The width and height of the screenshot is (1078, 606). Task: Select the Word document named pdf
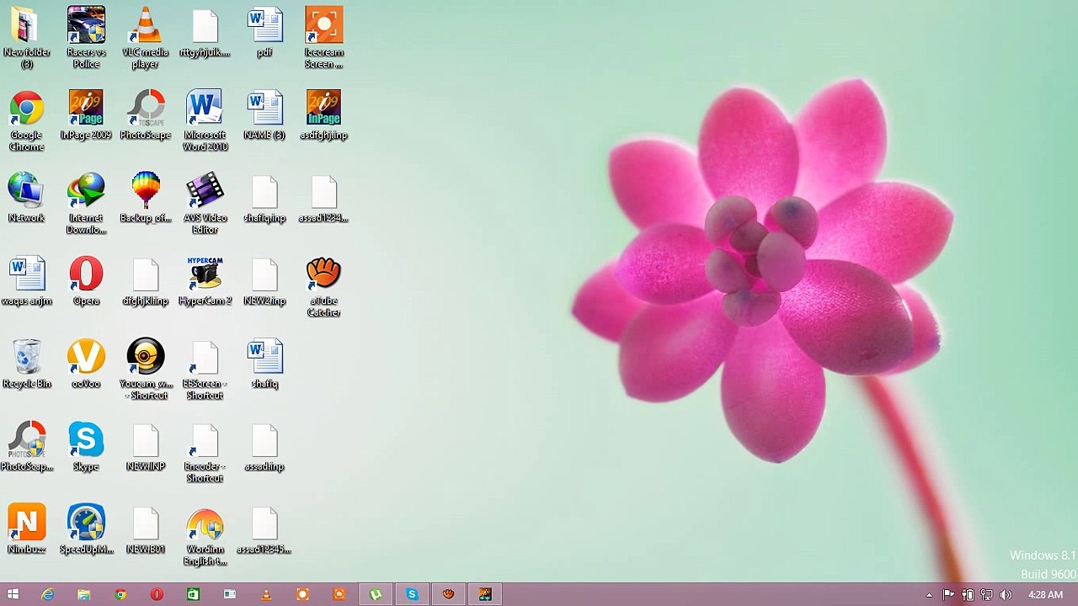click(x=264, y=32)
